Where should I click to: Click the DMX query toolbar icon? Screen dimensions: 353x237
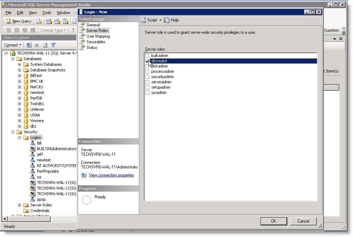(x=57, y=21)
